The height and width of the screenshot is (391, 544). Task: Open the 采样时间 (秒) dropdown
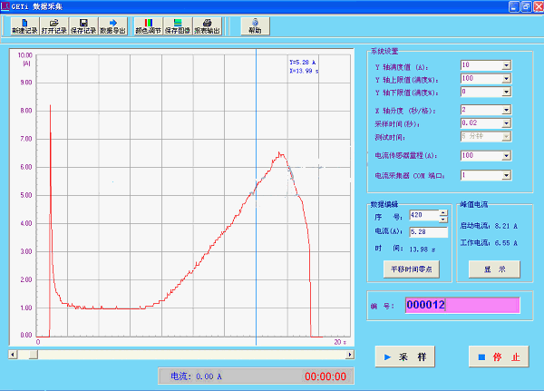pos(506,122)
